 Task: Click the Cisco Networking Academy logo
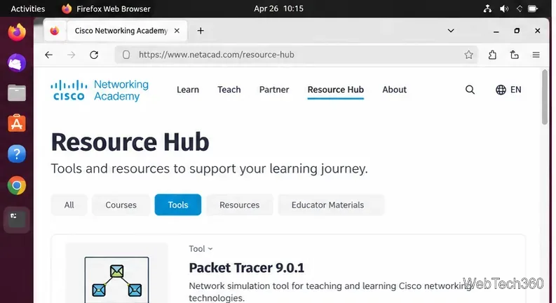pos(100,90)
